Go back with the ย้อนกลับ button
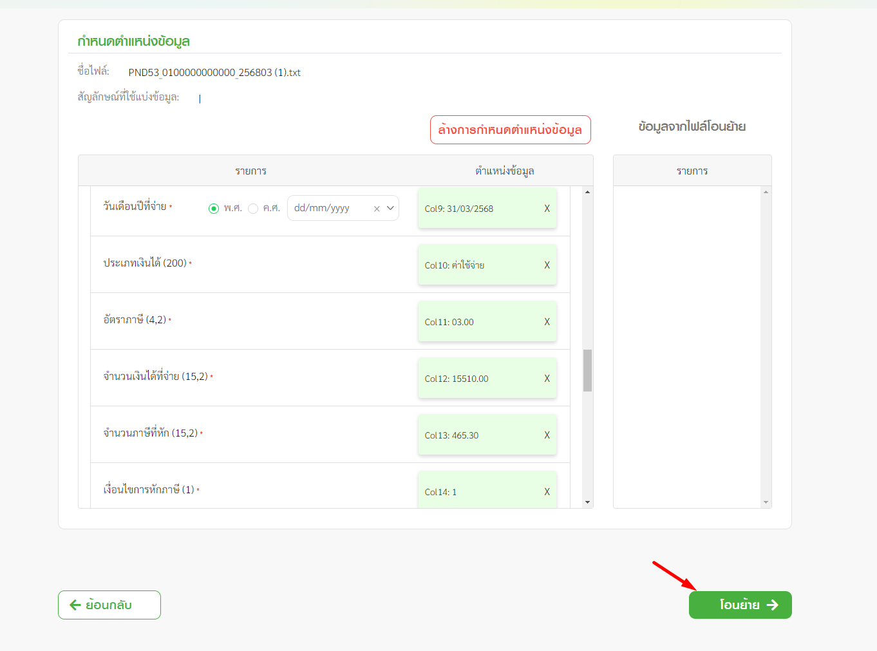Viewport: 877px width, 651px height. (x=109, y=605)
